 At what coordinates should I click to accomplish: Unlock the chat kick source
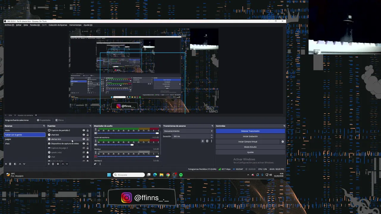(88, 135)
